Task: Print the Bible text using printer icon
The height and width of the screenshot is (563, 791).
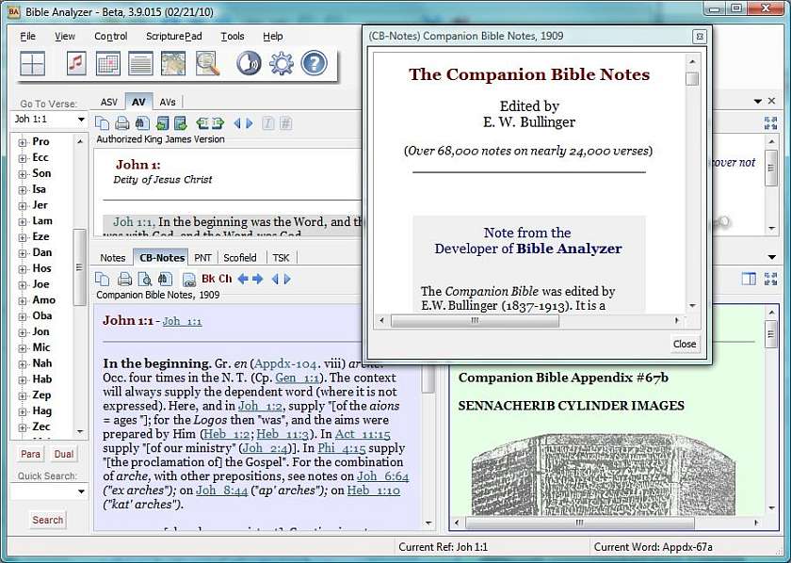Action: tap(122, 123)
